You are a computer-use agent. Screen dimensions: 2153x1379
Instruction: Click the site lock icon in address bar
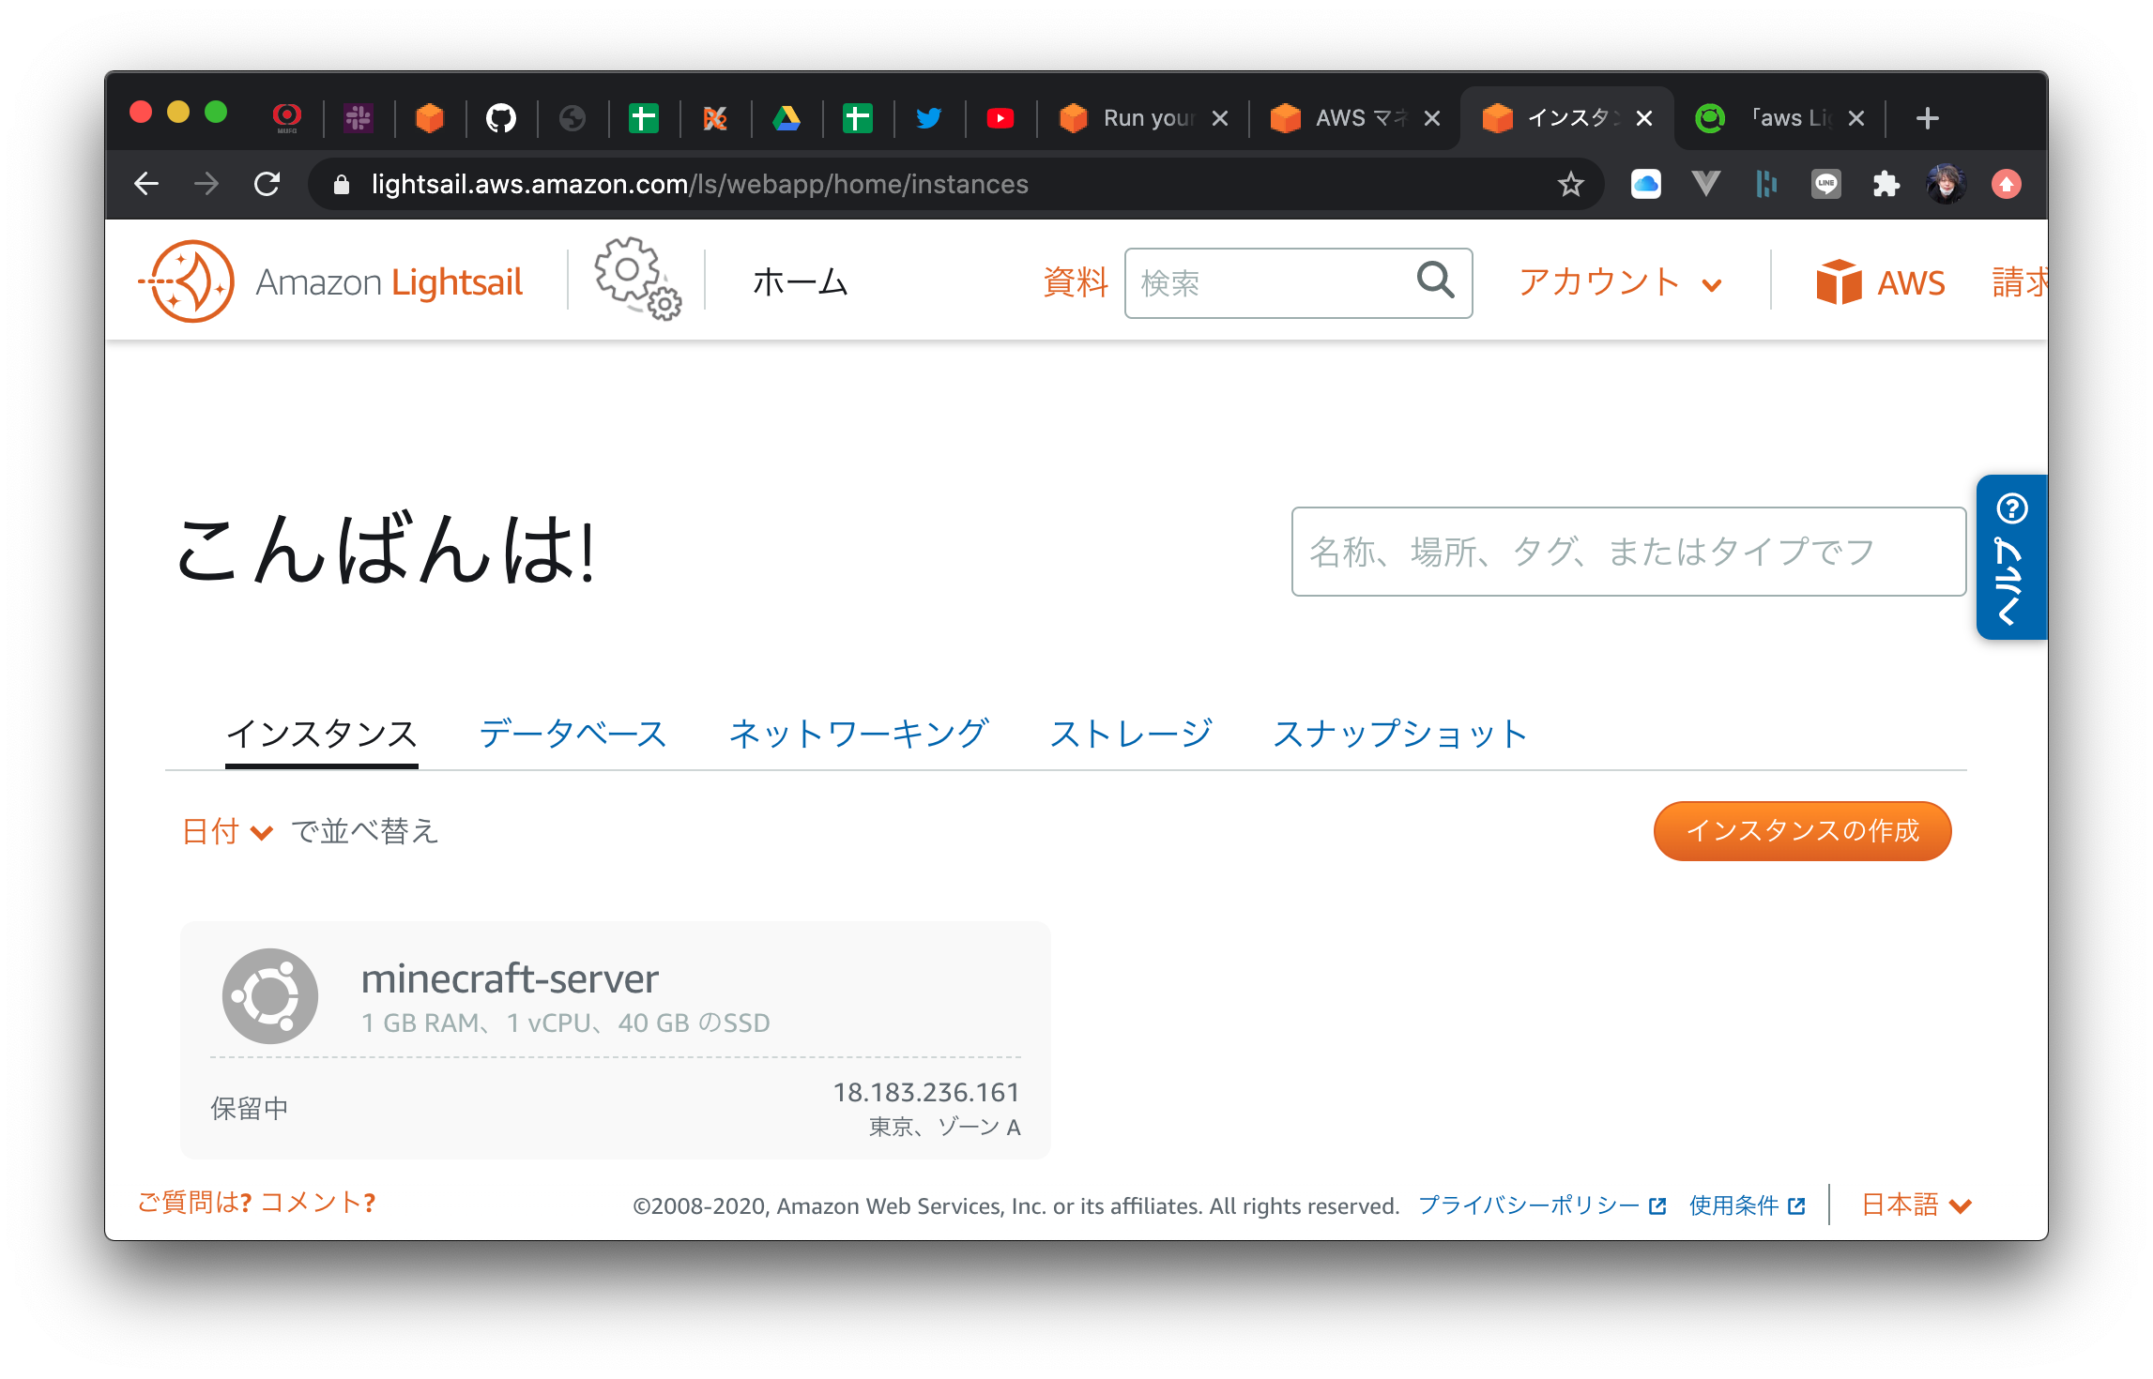point(342,184)
